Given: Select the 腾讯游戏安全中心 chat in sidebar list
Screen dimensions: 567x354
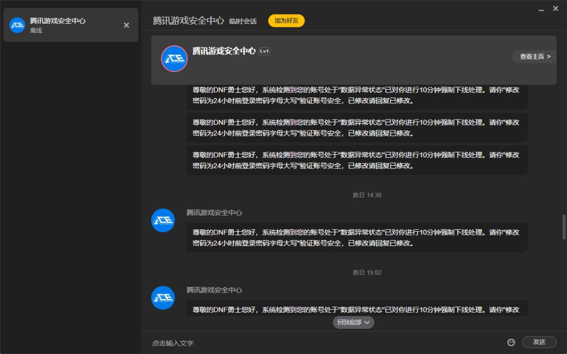Looking at the screenshot, I should [x=71, y=25].
